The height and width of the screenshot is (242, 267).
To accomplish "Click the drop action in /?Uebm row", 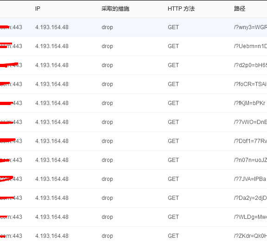I will (107, 46).
